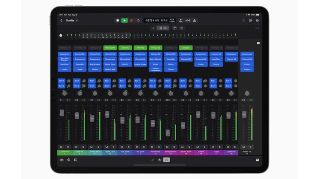The image size is (319, 179).
Task: Select the Retro Synth instrument slot
Action: [x=110, y=48]
